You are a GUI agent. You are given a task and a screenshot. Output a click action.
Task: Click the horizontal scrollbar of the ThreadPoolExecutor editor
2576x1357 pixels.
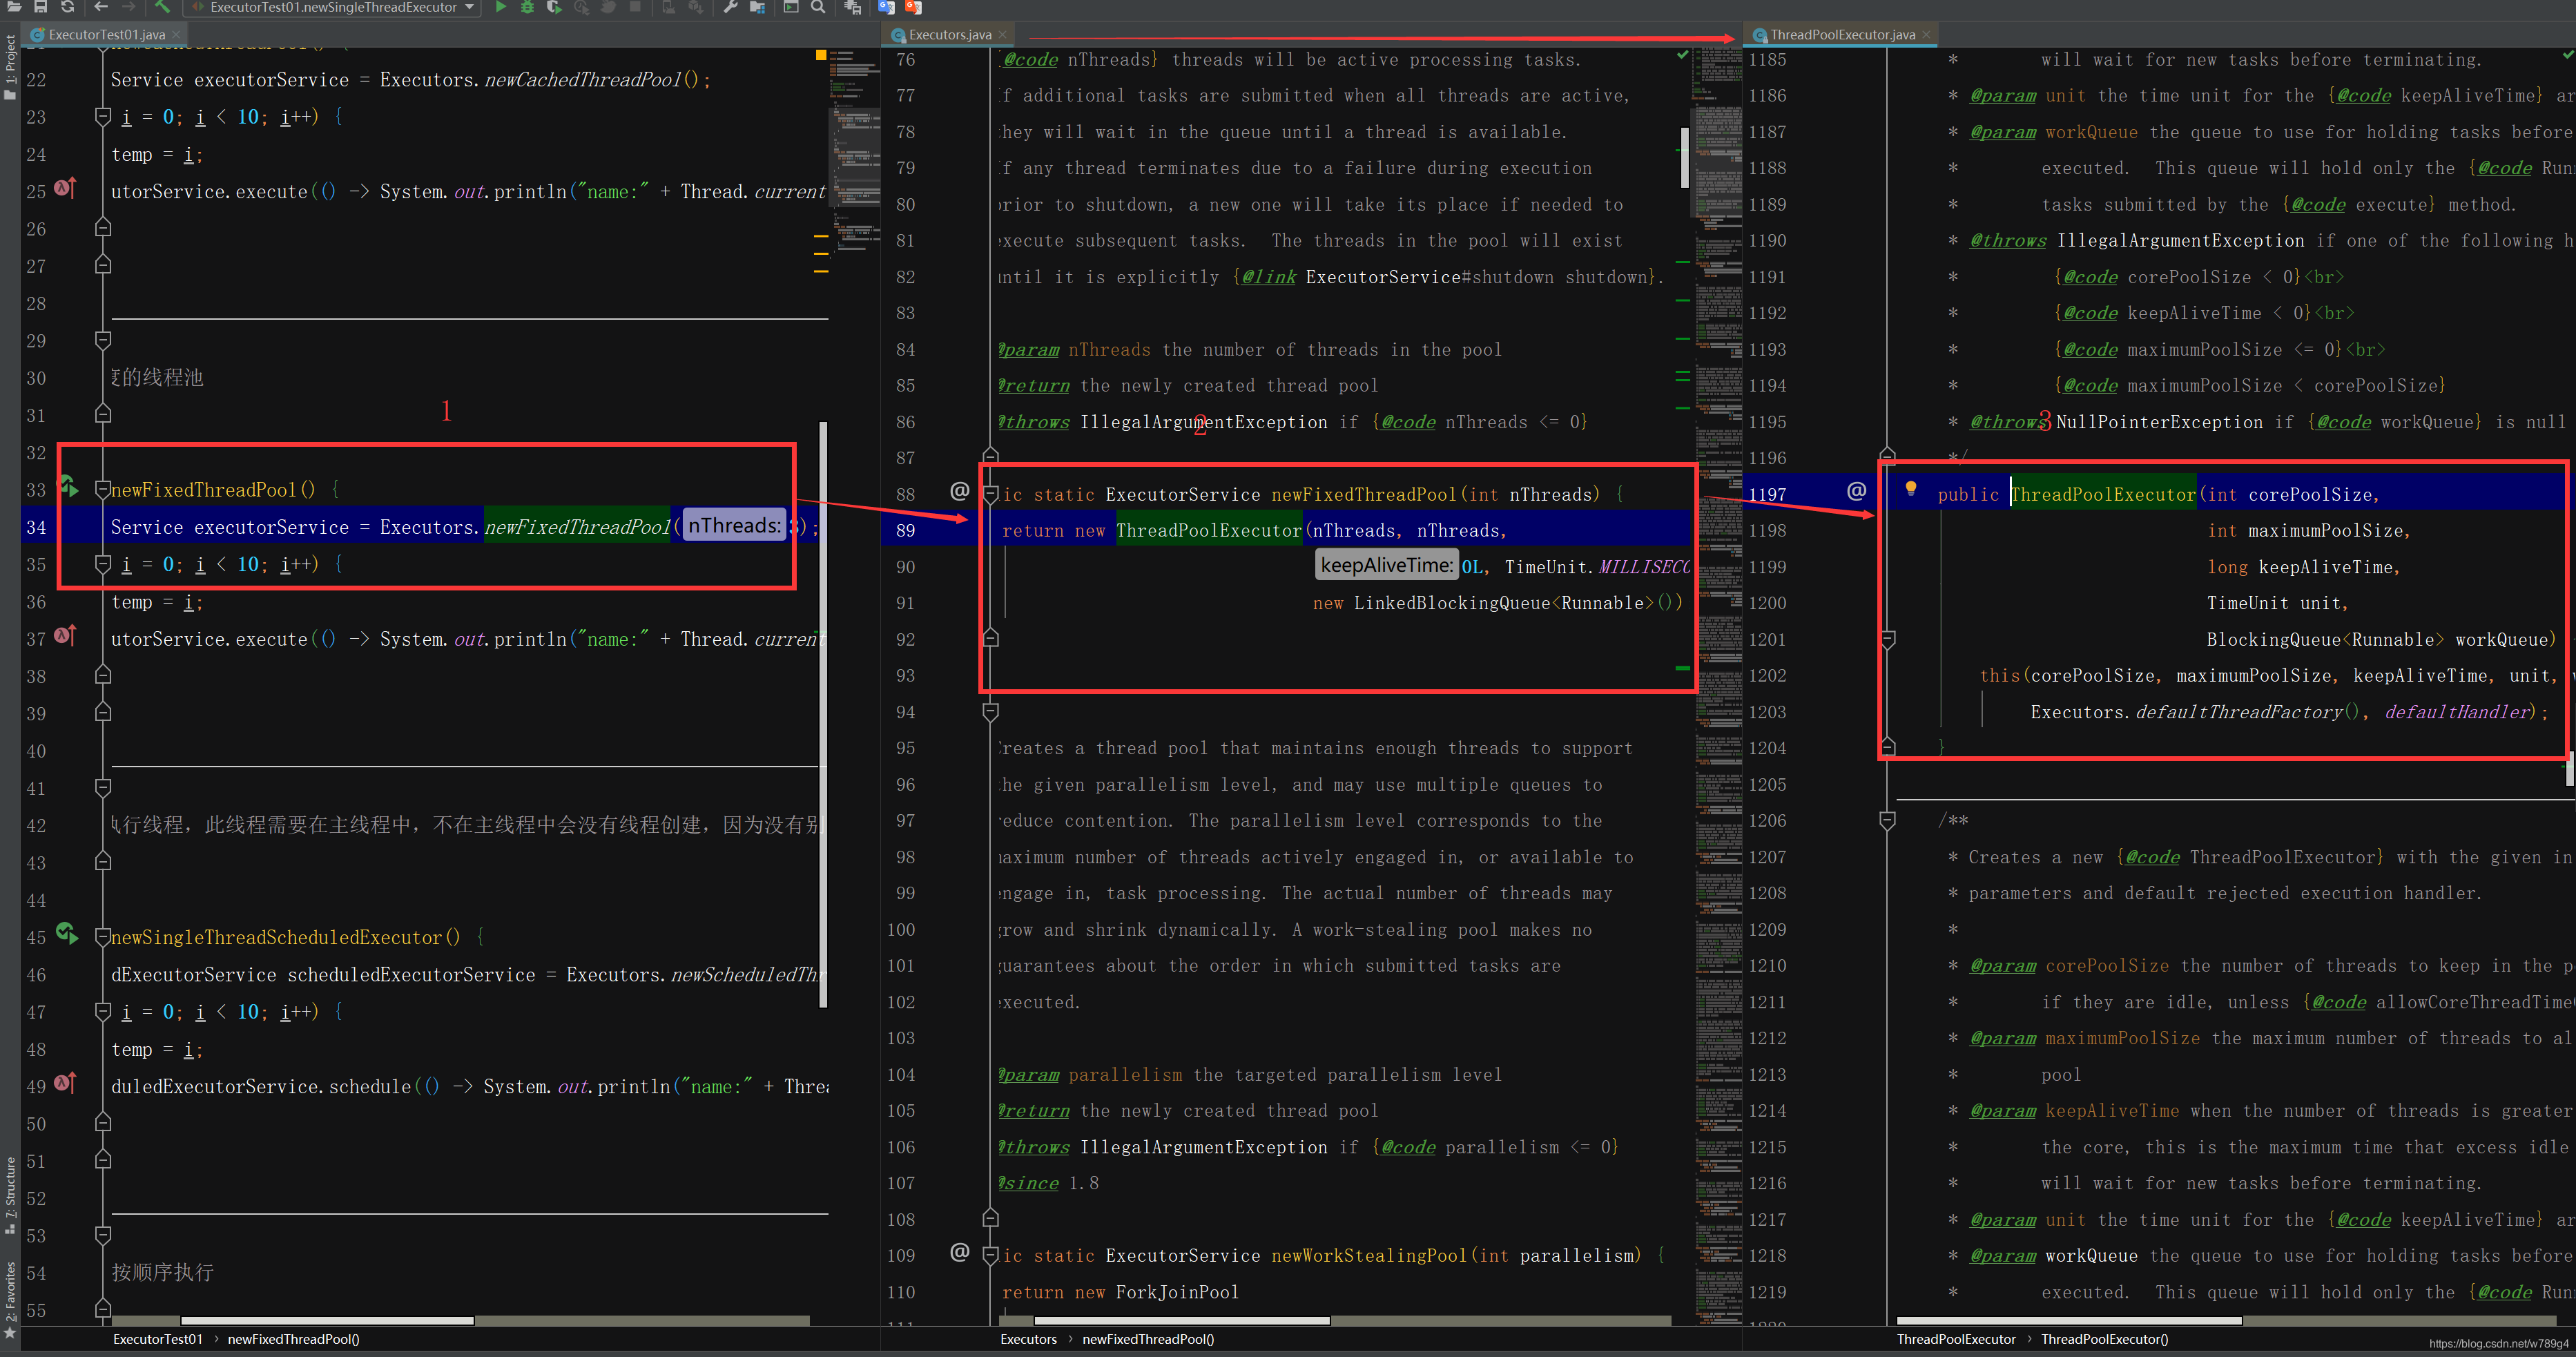point(2068,1320)
